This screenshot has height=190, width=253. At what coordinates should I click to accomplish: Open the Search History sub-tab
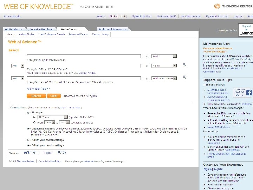pos(100,34)
